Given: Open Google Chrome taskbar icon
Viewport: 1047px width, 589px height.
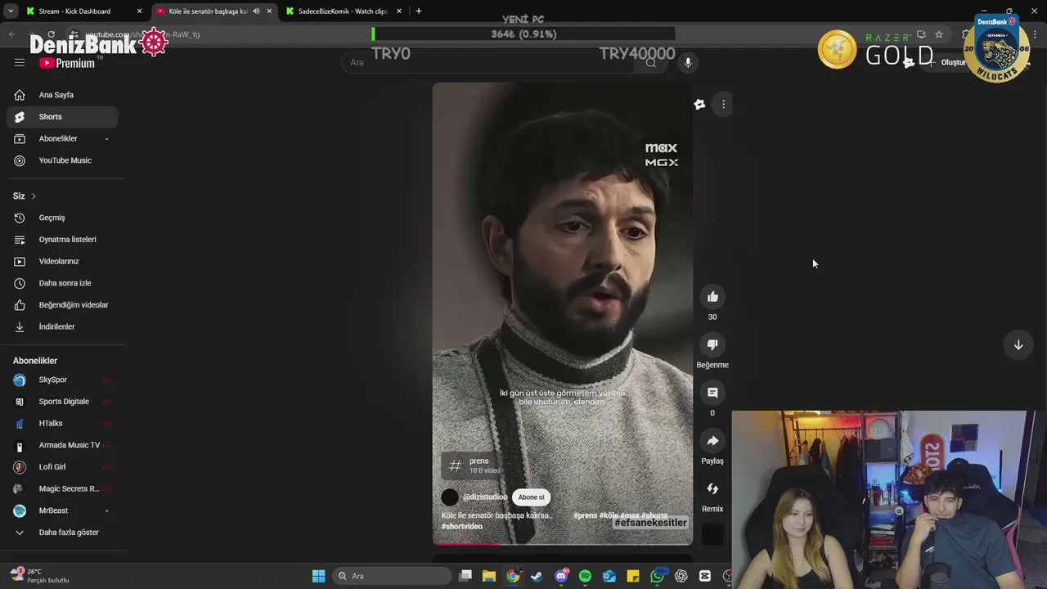Looking at the screenshot, I should 513,576.
